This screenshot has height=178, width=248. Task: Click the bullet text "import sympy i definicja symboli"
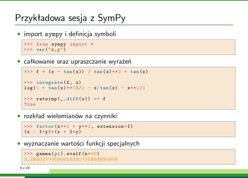click(70, 34)
